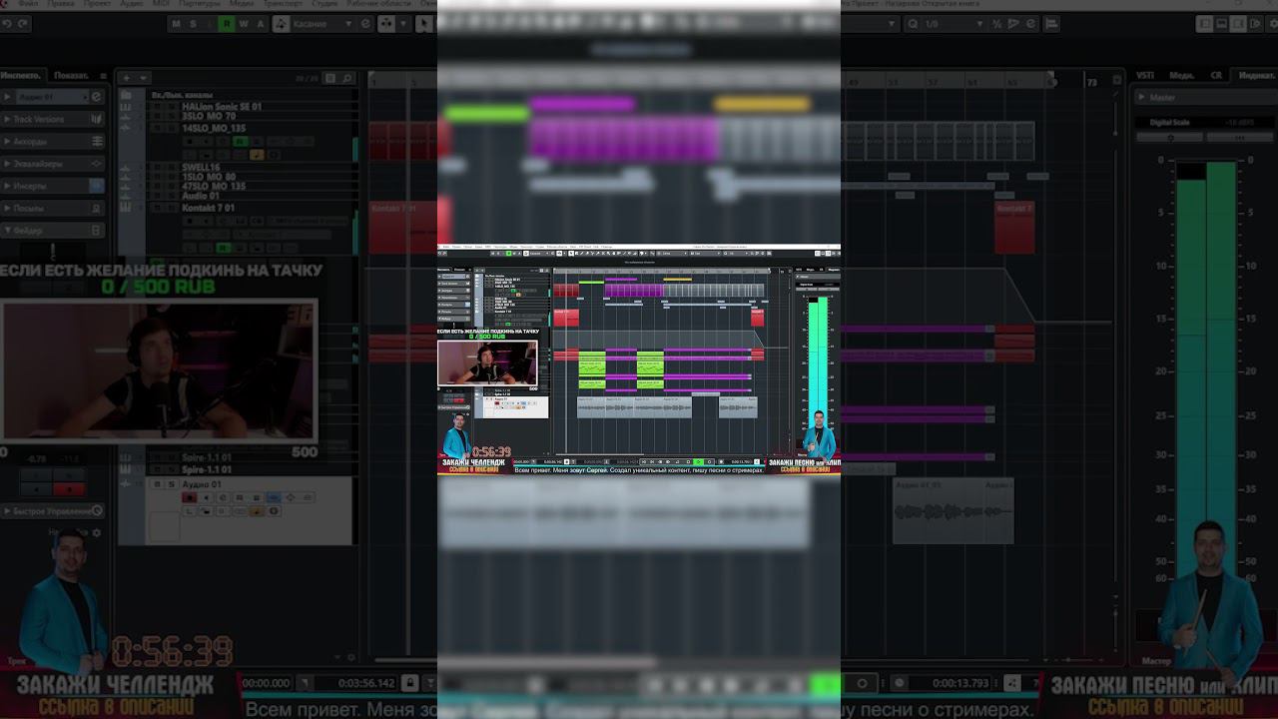Click the red record-enable button on Аудио 01 track
Image resolution: width=1278 pixels, height=719 pixels.
190,497
